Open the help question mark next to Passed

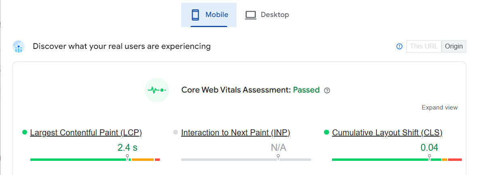tap(328, 91)
